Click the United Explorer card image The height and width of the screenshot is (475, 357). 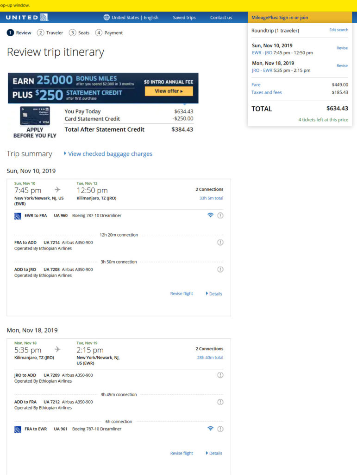35,116
